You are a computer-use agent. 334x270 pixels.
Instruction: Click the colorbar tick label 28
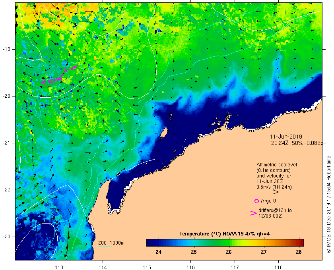click(299, 252)
